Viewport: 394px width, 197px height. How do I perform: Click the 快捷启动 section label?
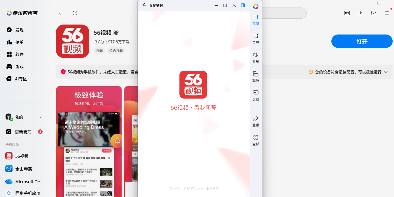coord(12,144)
